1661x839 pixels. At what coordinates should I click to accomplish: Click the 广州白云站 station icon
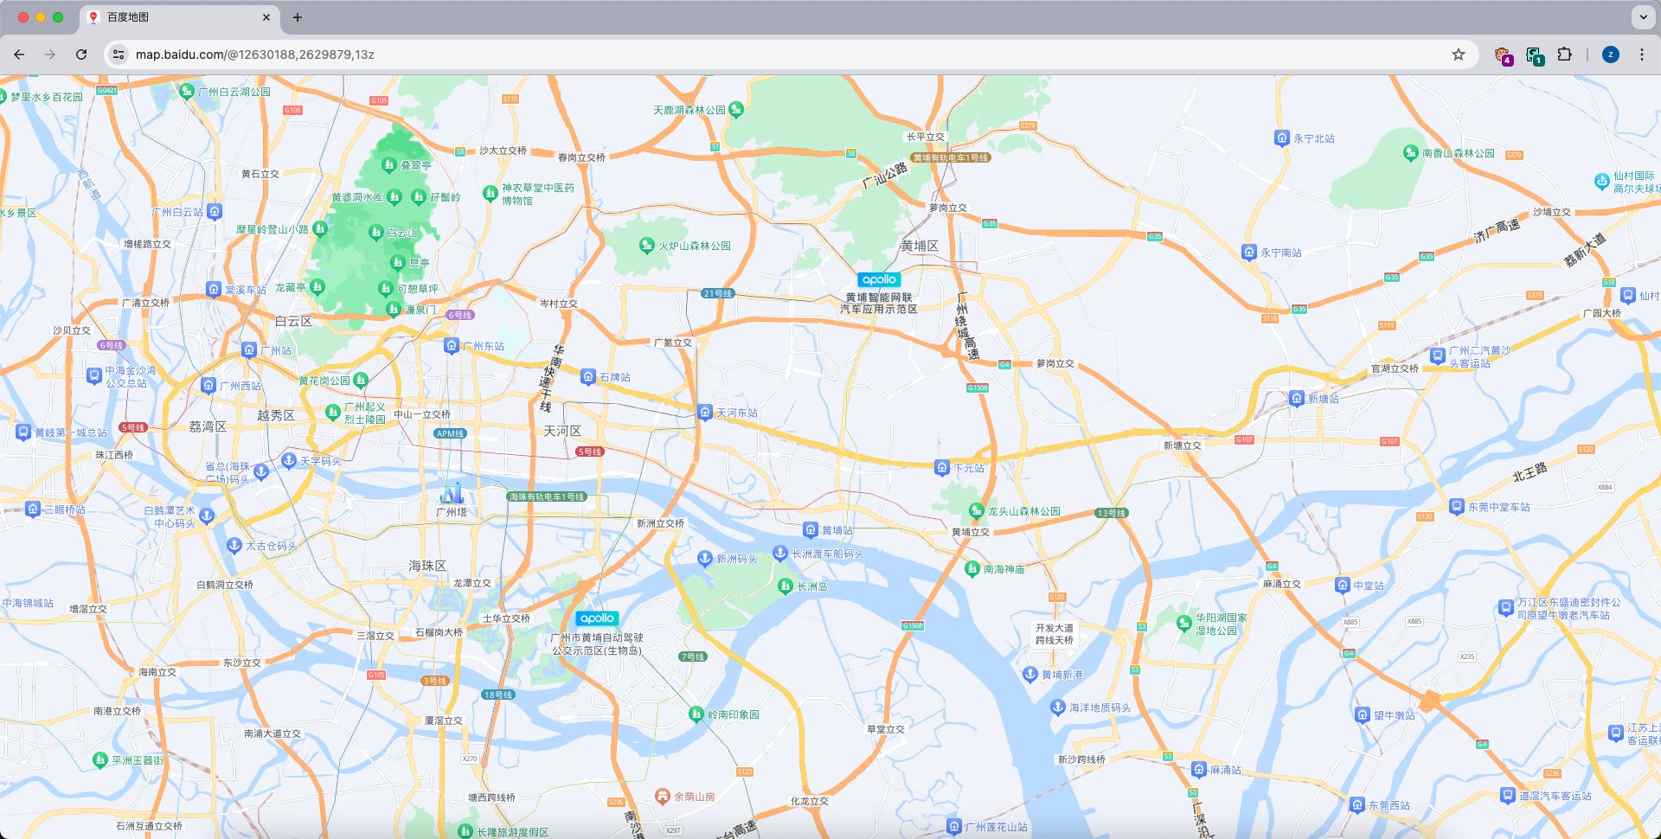point(215,211)
